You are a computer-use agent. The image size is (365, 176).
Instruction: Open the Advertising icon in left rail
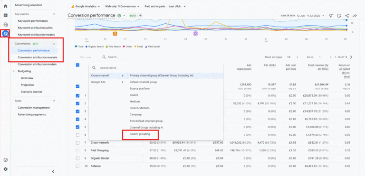(5, 34)
